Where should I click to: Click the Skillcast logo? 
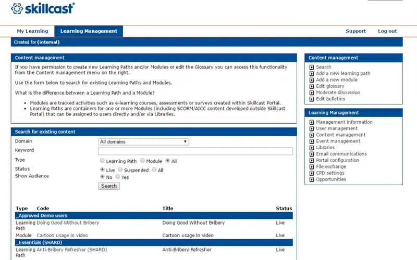pos(43,8)
